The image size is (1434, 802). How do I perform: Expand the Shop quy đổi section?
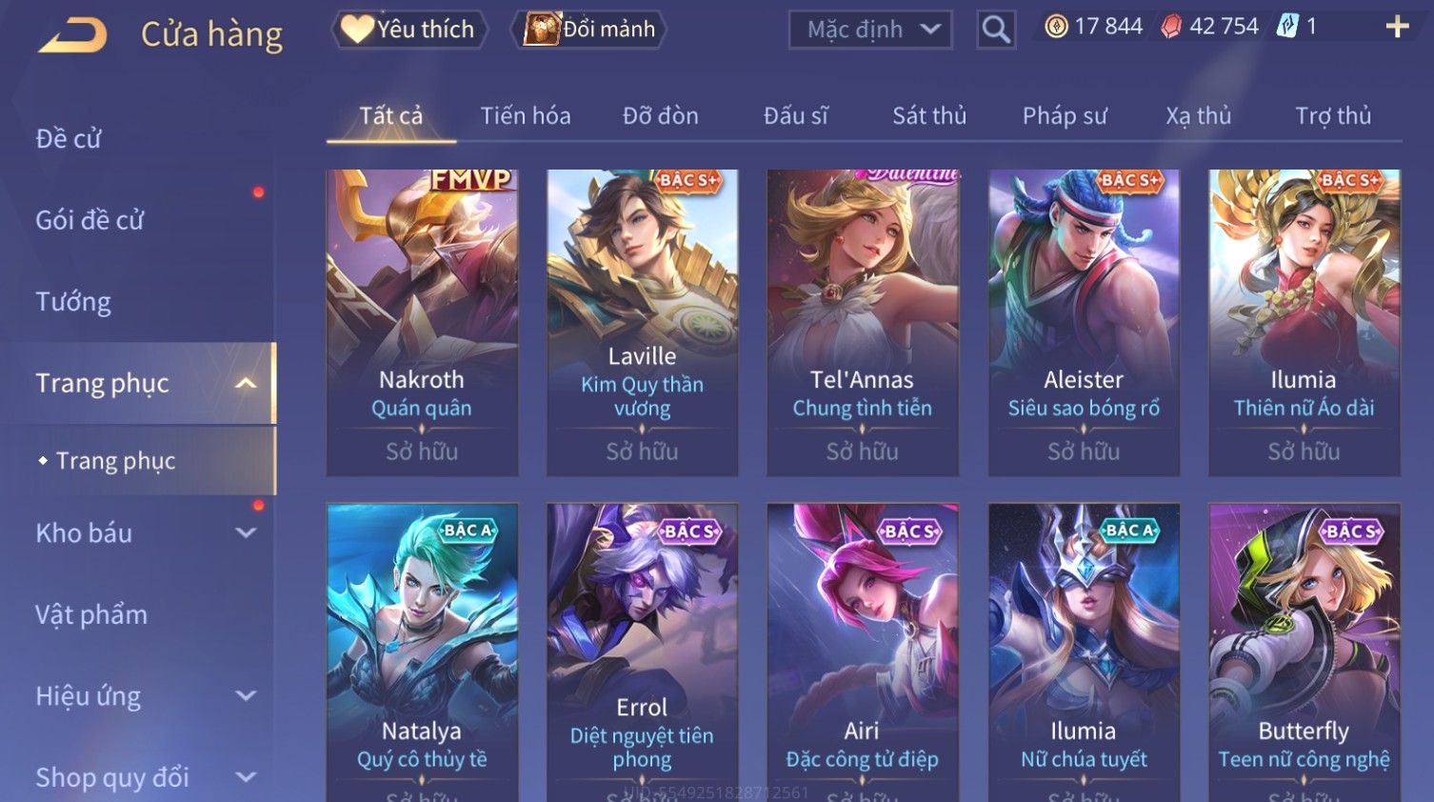click(x=246, y=777)
